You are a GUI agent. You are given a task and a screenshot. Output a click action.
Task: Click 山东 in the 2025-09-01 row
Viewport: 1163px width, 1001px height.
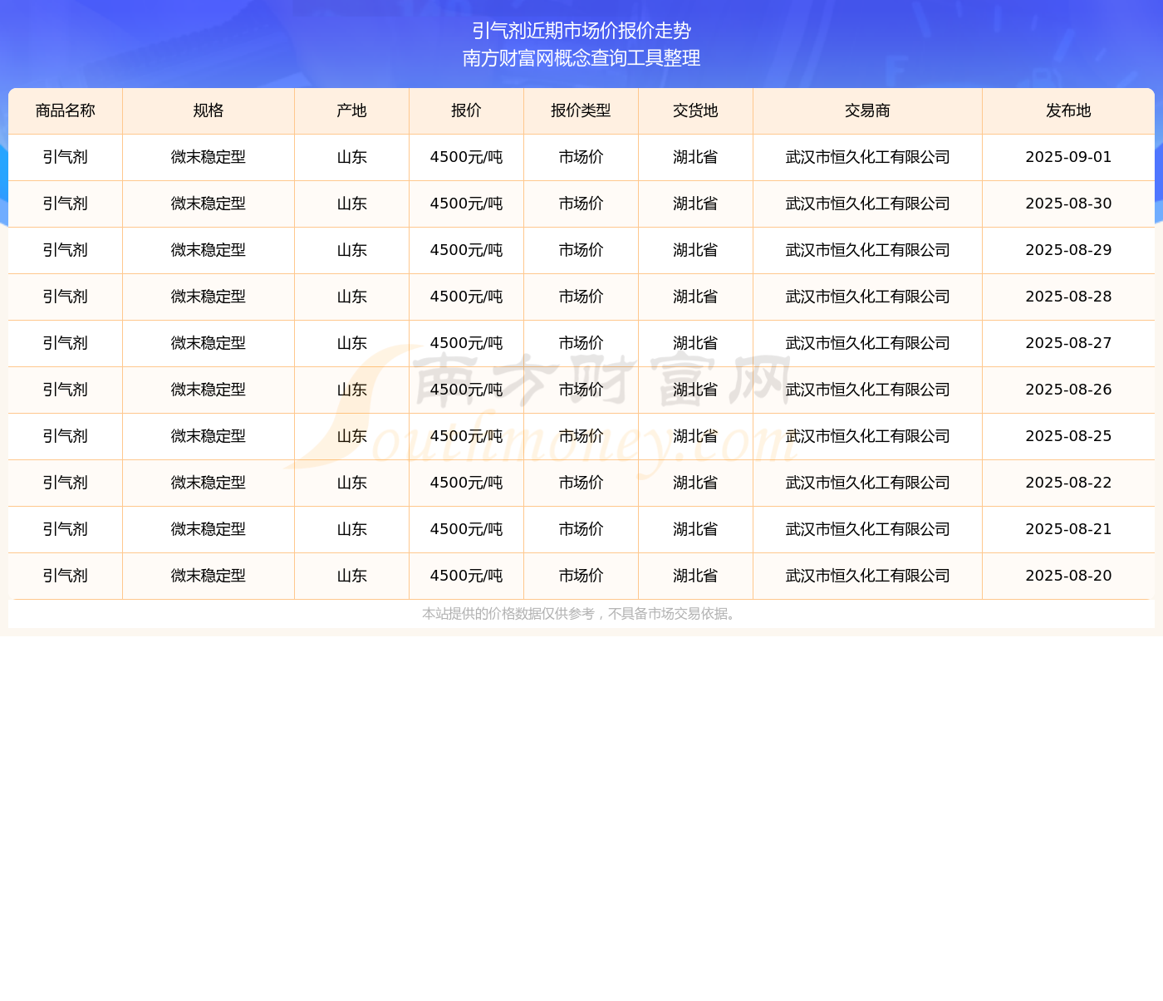pyautogui.click(x=352, y=157)
